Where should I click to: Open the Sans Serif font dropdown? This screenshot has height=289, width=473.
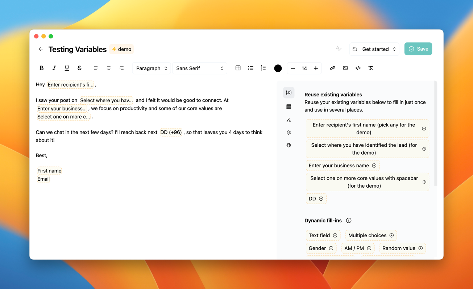pyautogui.click(x=200, y=68)
